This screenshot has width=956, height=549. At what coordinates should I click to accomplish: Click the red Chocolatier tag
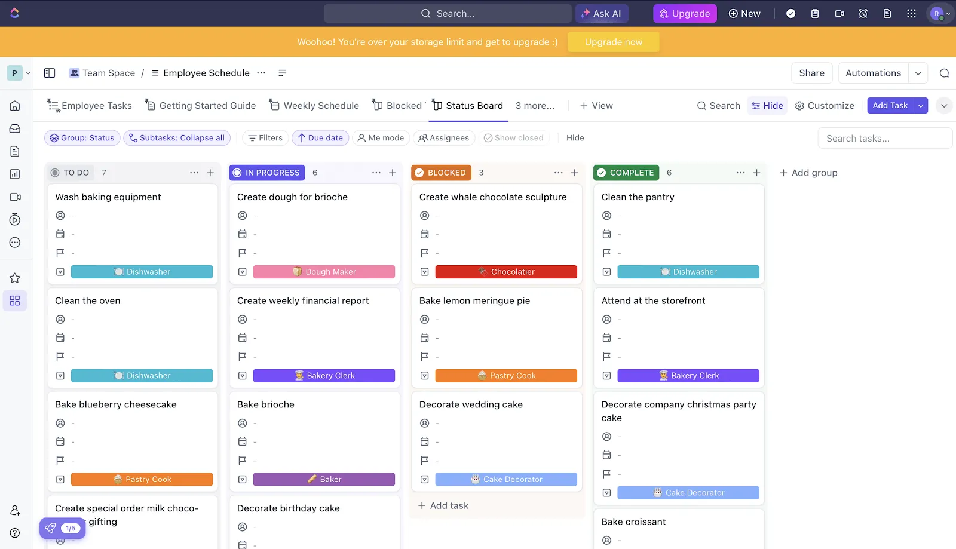click(506, 272)
